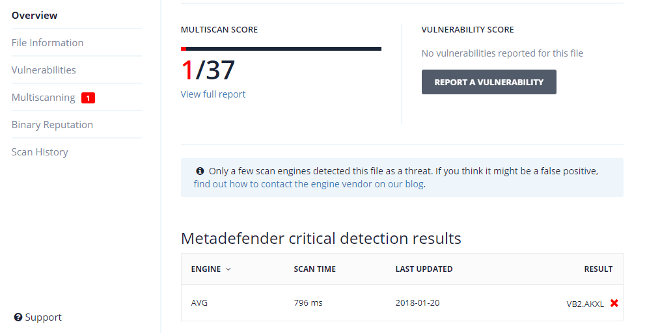Select Vulnerabilities in the sidebar
Image resolution: width=660 pixels, height=333 pixels.
44,70
